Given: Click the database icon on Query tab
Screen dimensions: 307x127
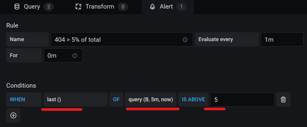Looking at the screenshot, I should click(x=17, y=7).
